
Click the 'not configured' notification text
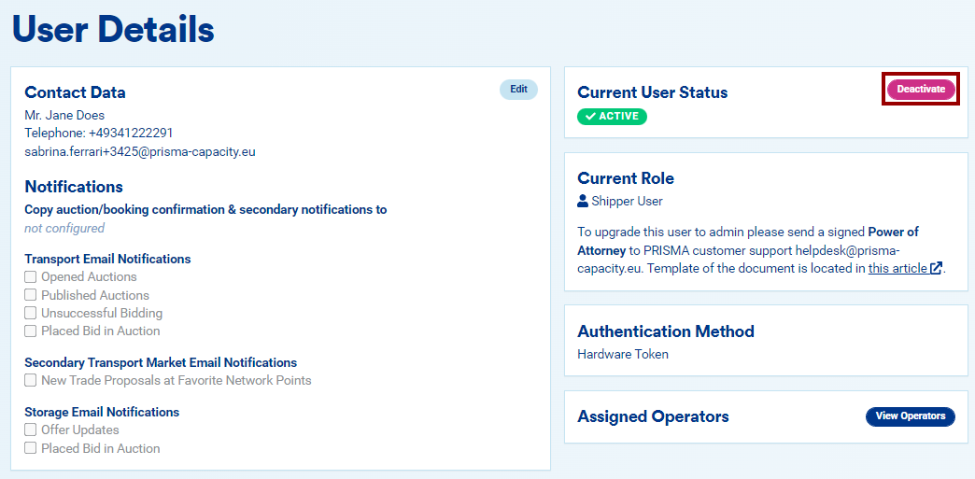point(64,228)
